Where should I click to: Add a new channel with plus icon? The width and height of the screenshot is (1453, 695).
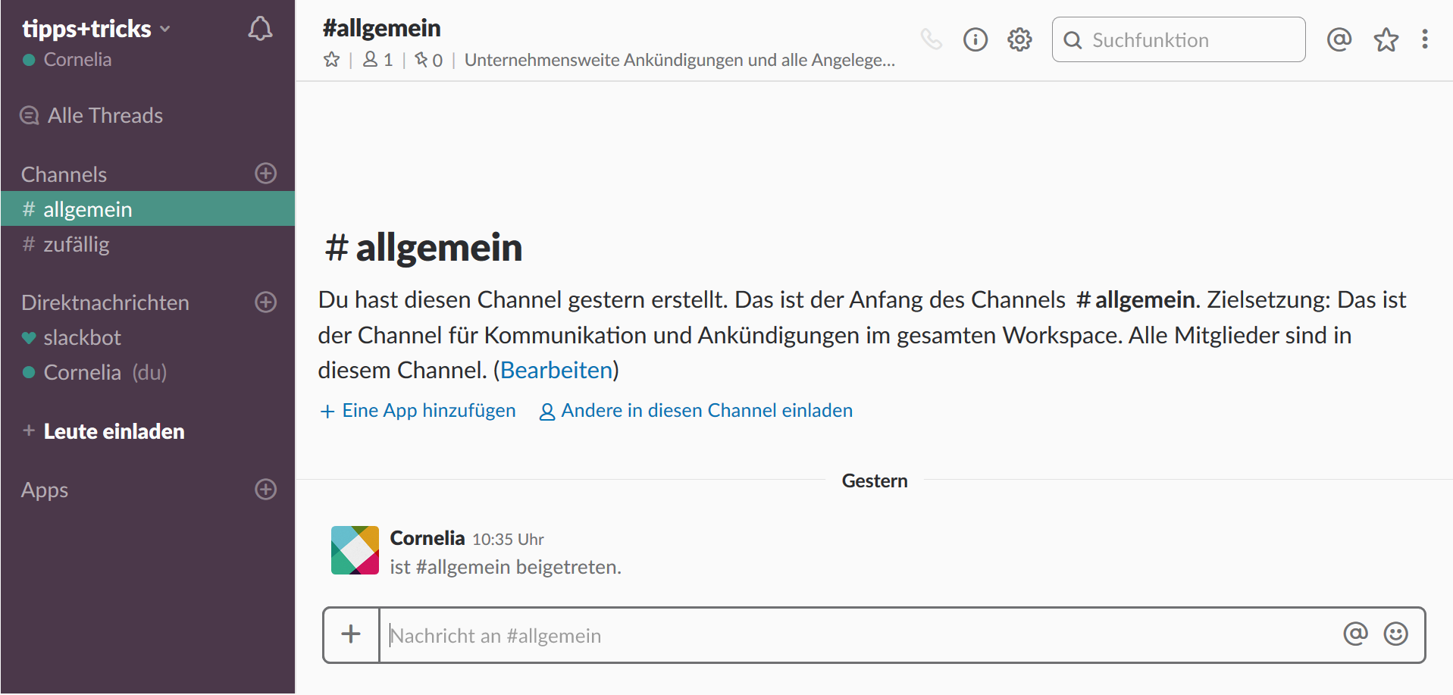265,174
